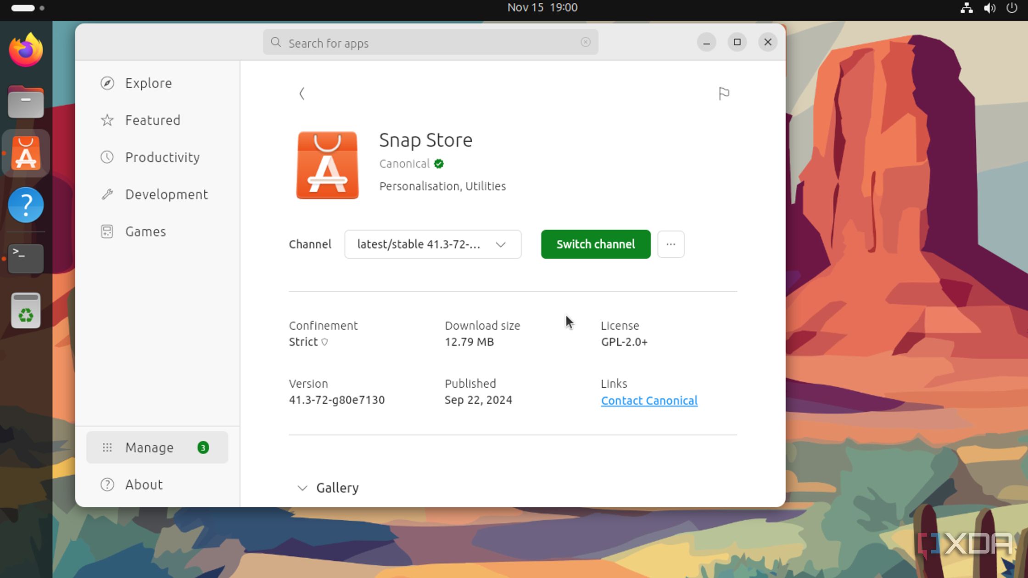The width and height of the screenshot is (1028, 578).
Task: Open the system power menu icon
Action: pos(1011,8)
